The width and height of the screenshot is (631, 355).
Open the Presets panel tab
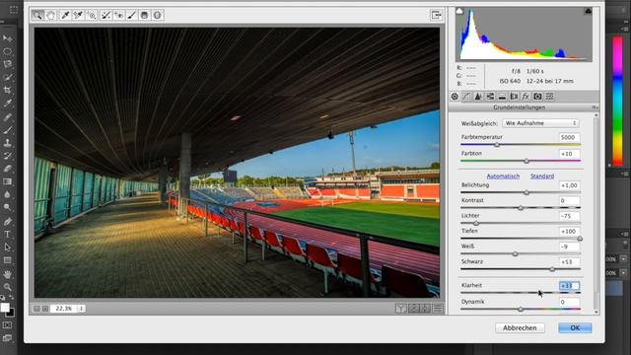pos(550,97)
